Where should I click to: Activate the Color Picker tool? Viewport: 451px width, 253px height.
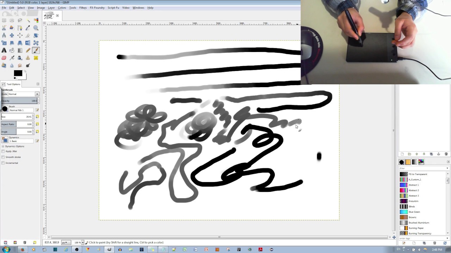pyautogui.click(x=28, y=28)
